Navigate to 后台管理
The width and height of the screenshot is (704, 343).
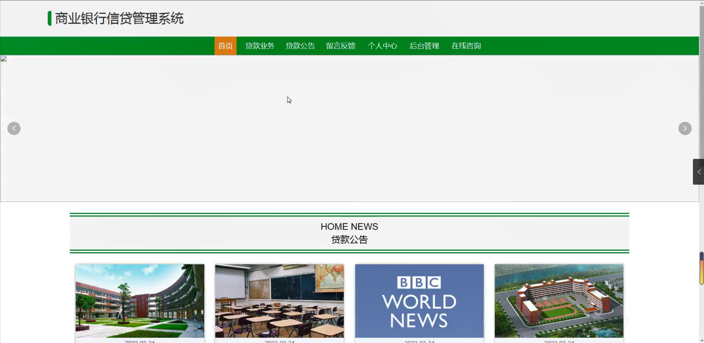coord(424,46)
